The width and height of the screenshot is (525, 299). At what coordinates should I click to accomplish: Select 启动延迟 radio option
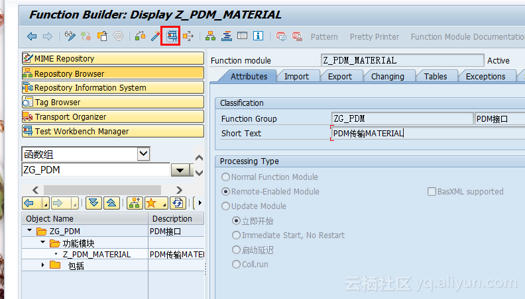[237, 249]
